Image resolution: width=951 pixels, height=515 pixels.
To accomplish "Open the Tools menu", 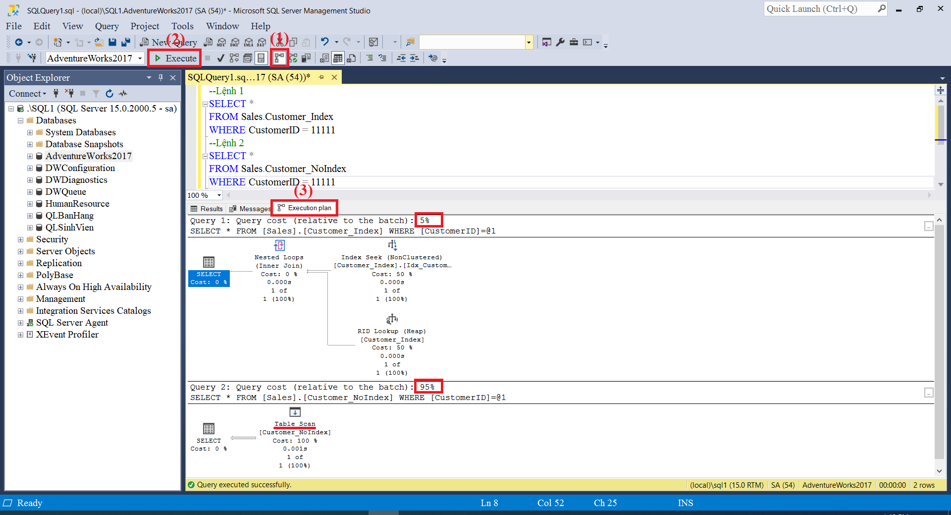I will point(182,26).
